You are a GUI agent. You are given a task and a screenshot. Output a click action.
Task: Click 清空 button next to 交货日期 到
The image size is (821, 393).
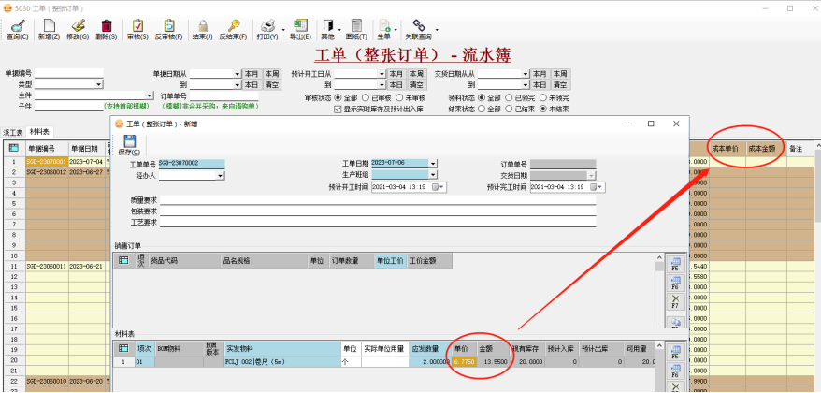560,85
